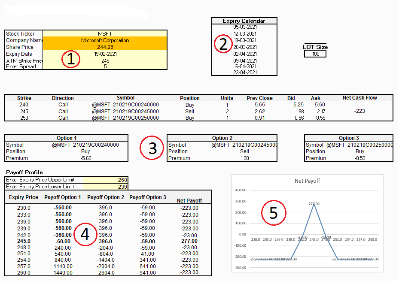Image resolution: width=399 pixels, height=281 pixels.
Task: Click the Net Payoff chart title
Action: tap(307, 181)
